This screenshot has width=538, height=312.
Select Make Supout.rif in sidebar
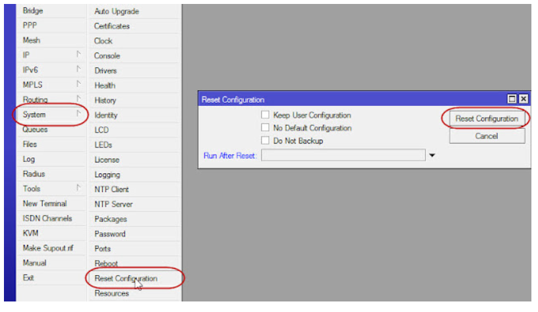pos(47,248)
